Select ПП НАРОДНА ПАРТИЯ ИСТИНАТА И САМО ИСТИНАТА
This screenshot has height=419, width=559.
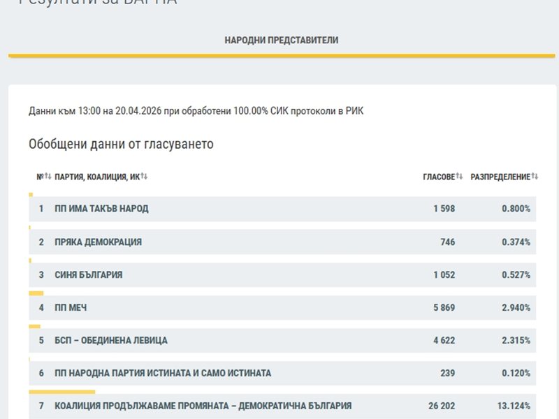(x=282, y=373)
